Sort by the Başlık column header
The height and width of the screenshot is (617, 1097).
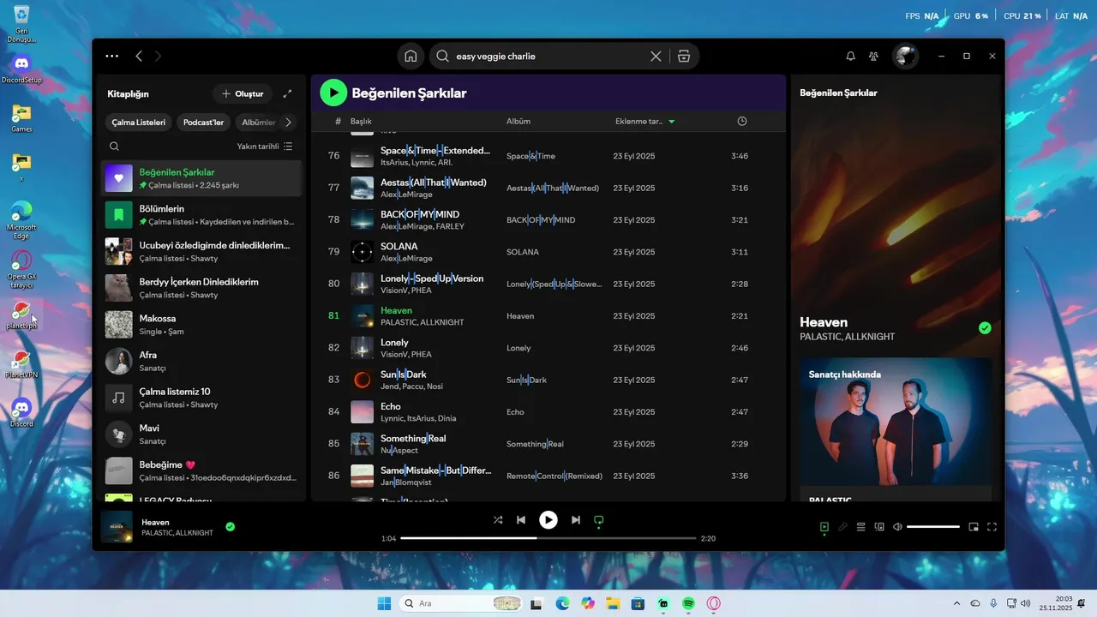pyautogui.click(x=361, y=122)
